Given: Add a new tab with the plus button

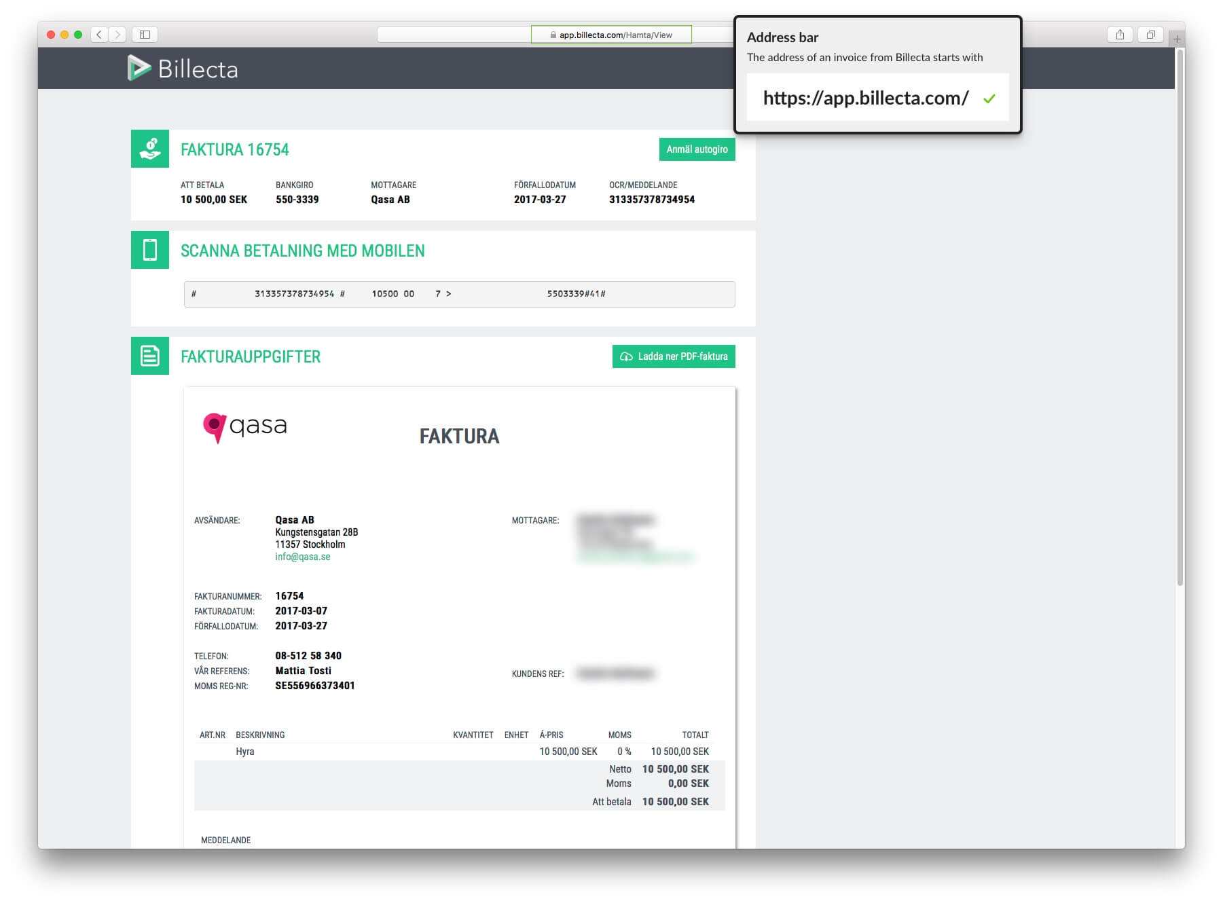Looking at the screenshot, I should [1177, 39].
